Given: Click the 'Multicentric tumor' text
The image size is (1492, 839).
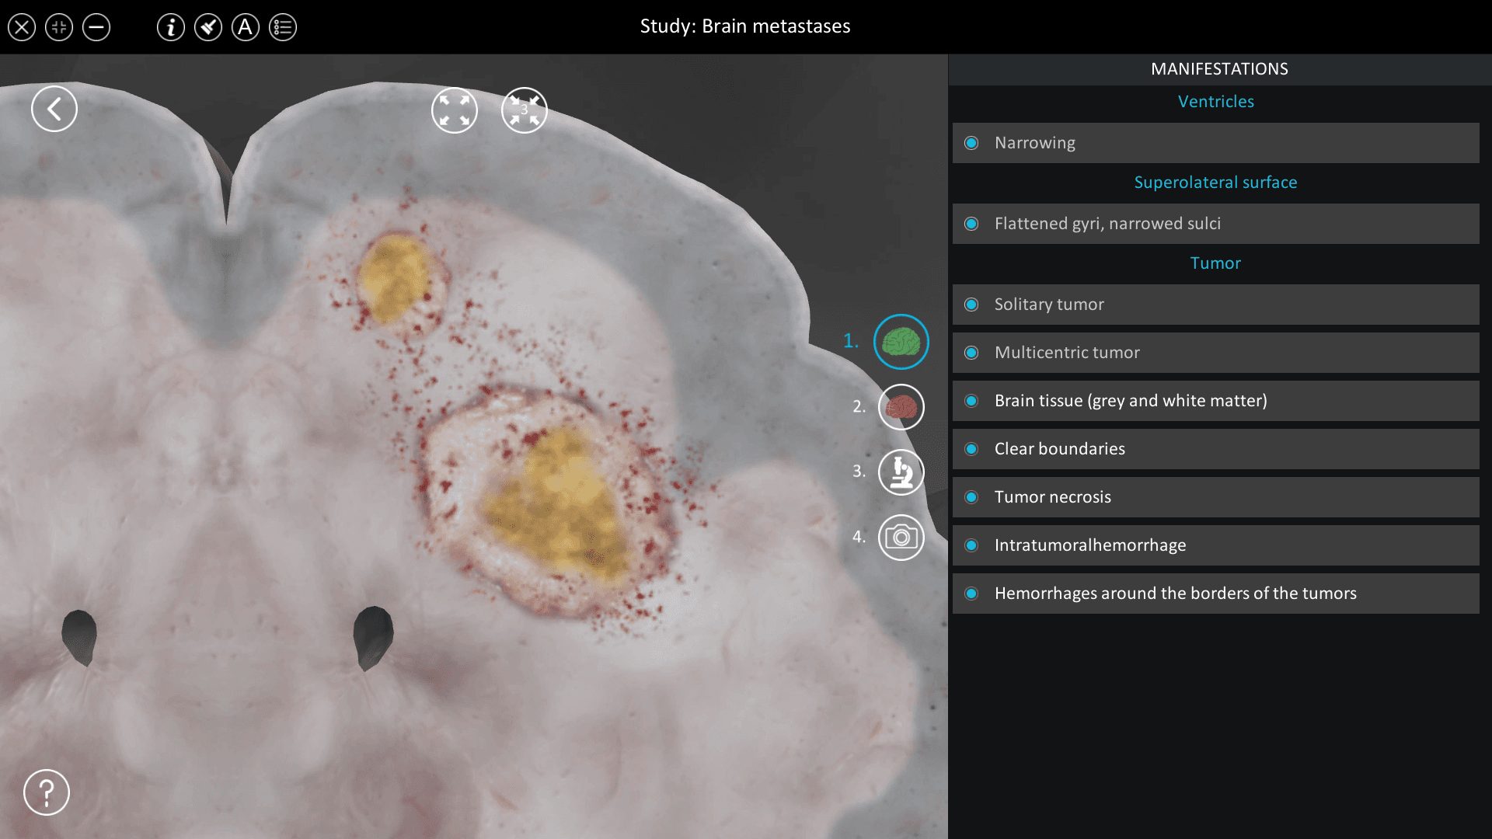Looking at the screenshot, I should coord(1067,353).
